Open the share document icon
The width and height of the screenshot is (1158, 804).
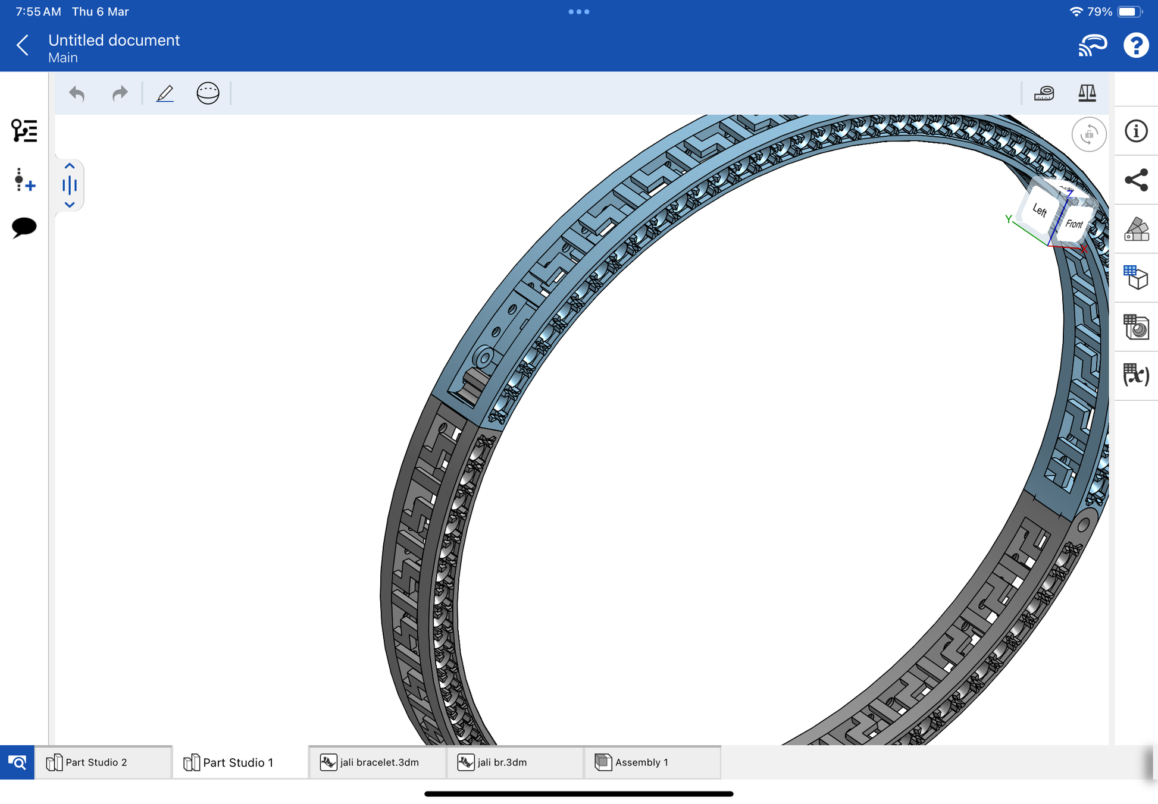click(x=1135, y=180)
